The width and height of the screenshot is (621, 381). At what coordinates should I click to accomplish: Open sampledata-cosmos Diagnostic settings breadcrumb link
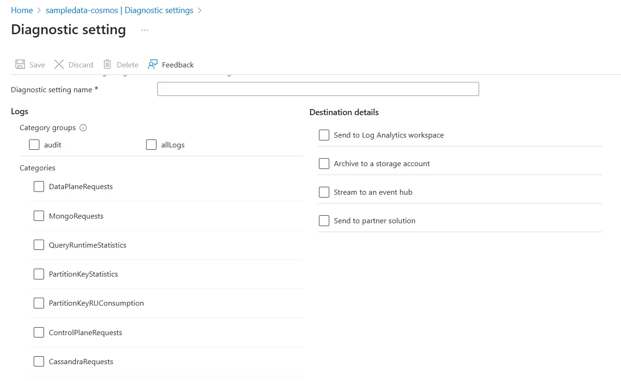coord(119,10)
